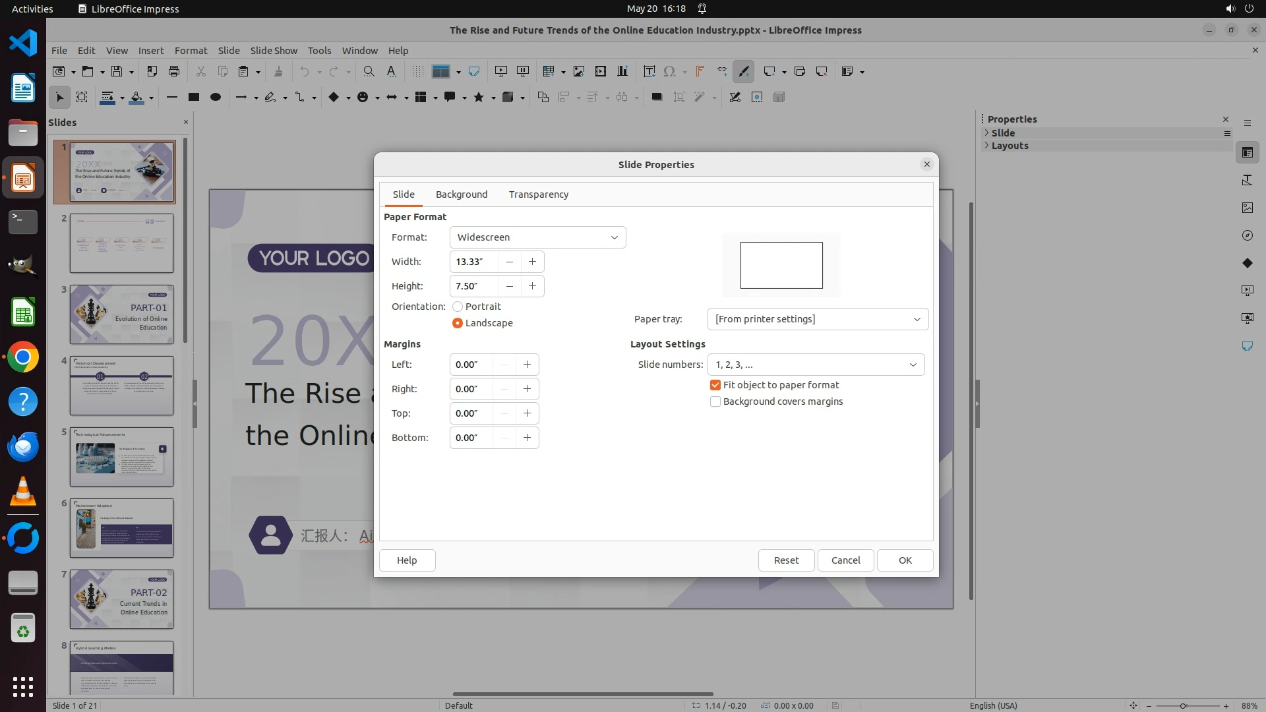Open the Format dropdown showing Widescreen

[537, 237]
